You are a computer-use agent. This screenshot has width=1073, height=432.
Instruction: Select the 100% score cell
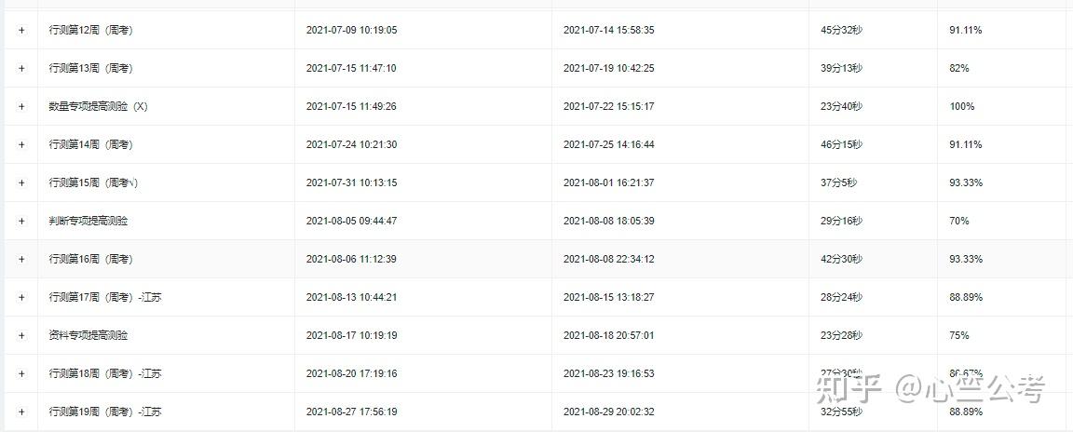click(962, 107)
